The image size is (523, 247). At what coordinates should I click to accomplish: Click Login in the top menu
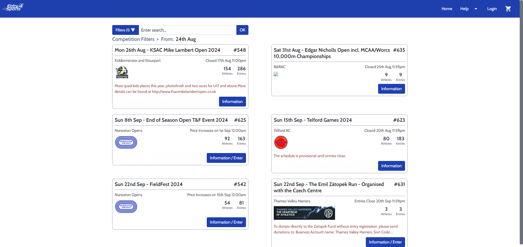tap(492, 8)
